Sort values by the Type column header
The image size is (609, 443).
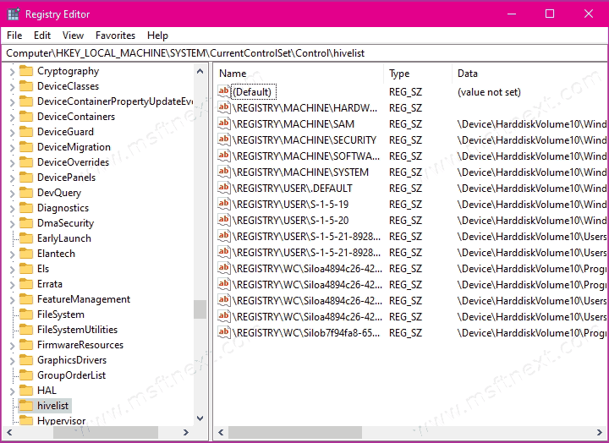click(419, 74)
